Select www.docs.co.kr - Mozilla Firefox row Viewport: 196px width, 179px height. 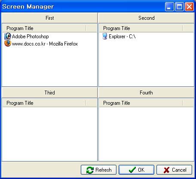tap(41, 44)
